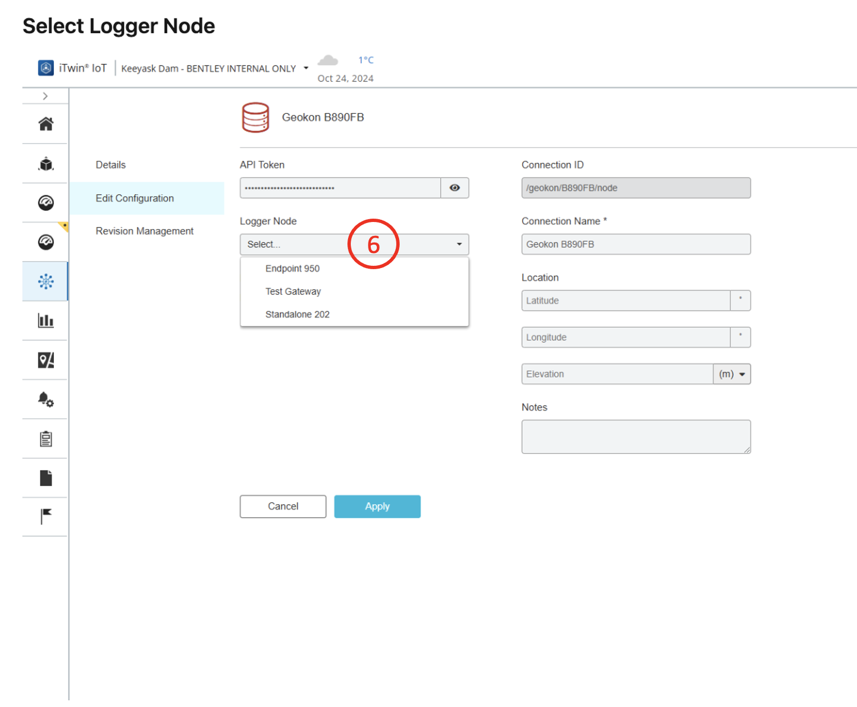Screen dimensions: 857x707
Task: Click the Logger Node label
Action: (x=268, y=221)
